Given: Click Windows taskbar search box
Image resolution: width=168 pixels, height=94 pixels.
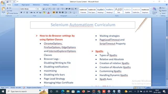Looking at the screenshot, I should (27, 91).
